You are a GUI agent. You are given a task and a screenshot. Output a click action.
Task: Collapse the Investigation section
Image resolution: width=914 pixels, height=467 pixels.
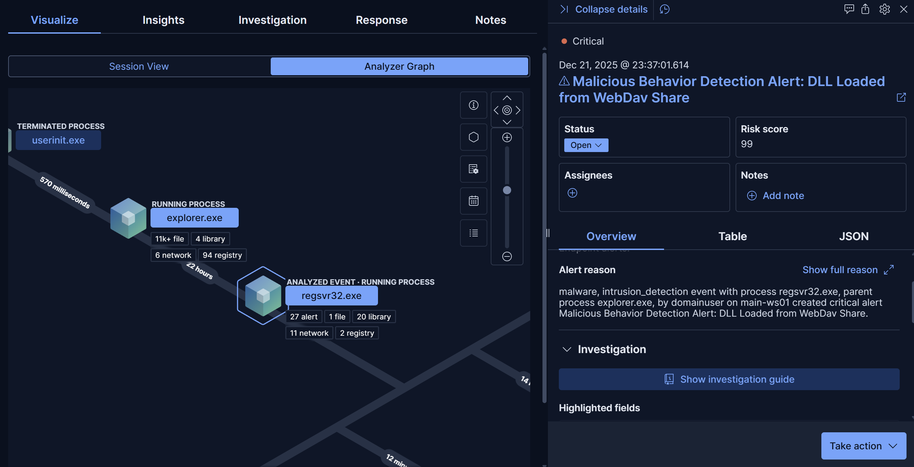click(x=567, y=349)
